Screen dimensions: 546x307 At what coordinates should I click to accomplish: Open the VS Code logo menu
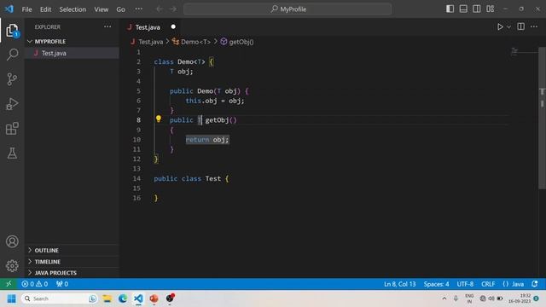[9, 9]
